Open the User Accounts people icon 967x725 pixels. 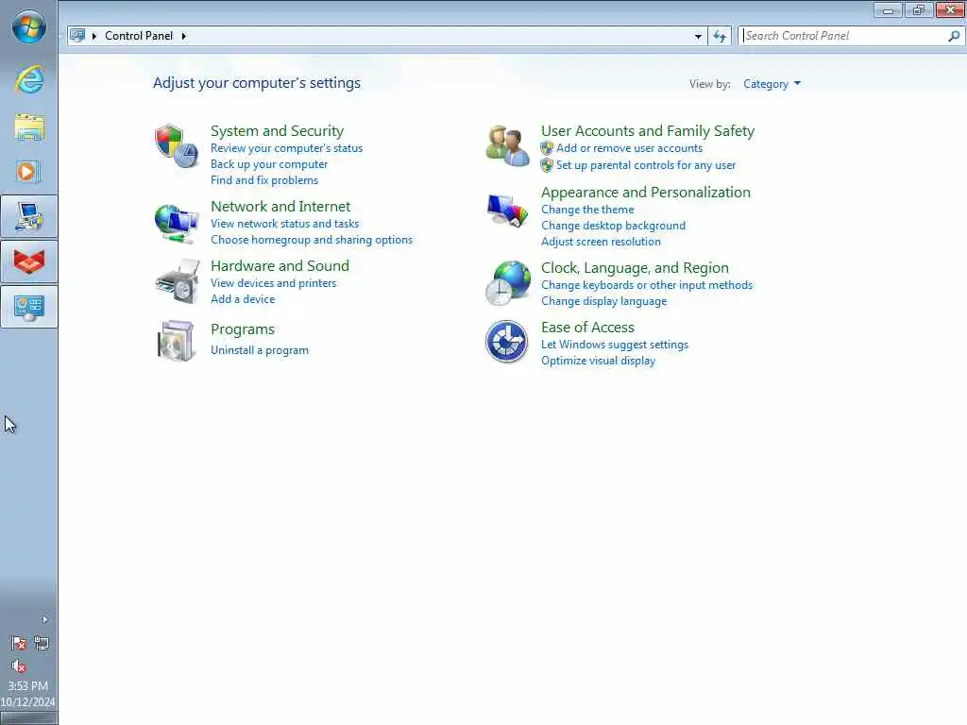click(x=507, y=145)
